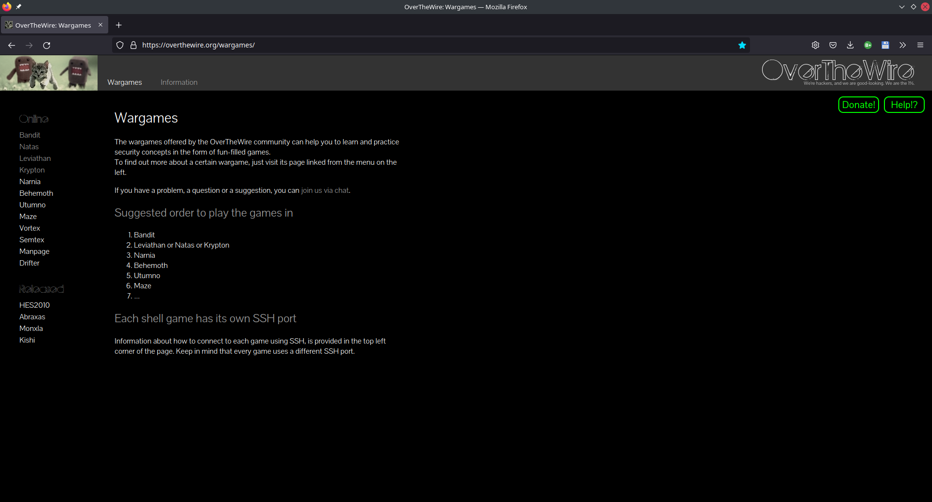Click the padlock site security icon

pyautogui.click(x=133, y=45)
